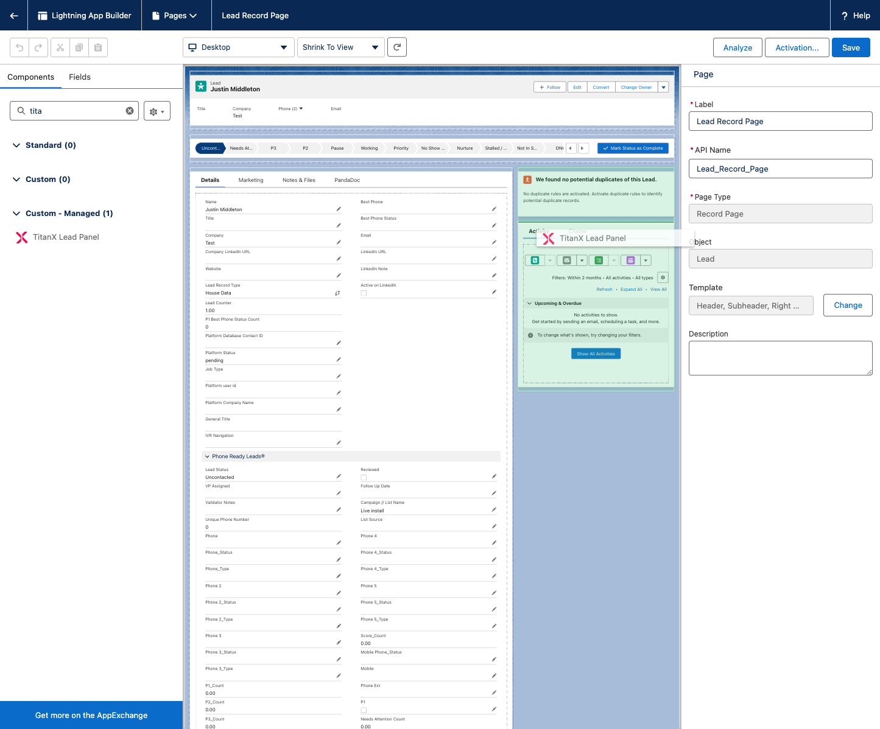Open the PandaDoc tab
Viewport: 880px width, 729px height.
click(347, 180)
